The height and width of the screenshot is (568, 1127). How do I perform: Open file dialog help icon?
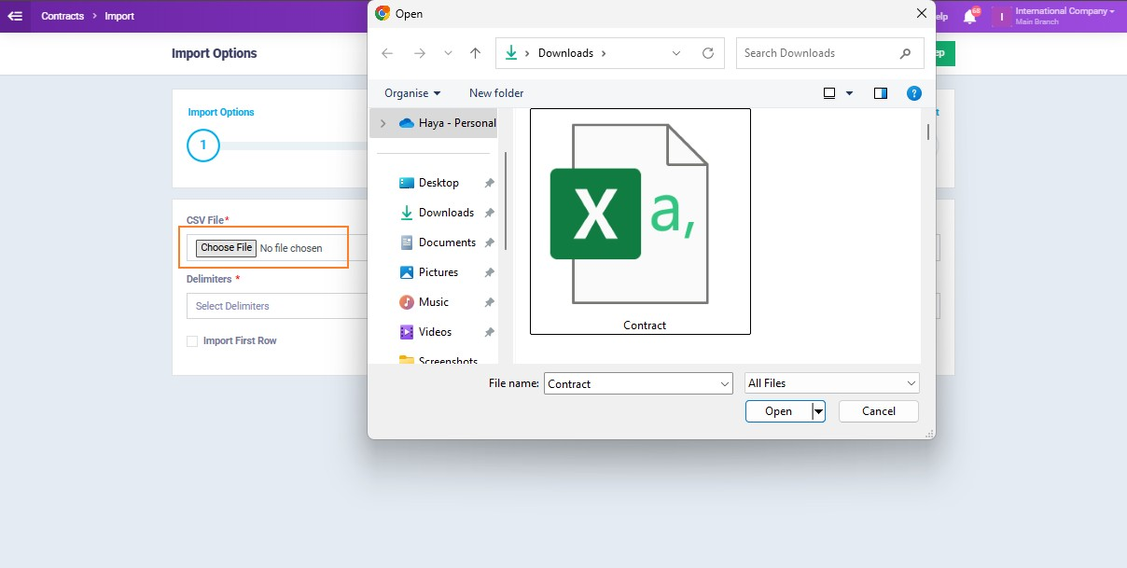tap(914, 93)
